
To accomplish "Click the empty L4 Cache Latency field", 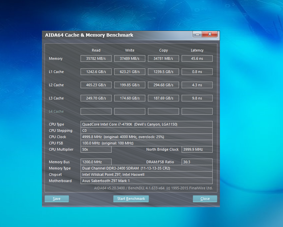I will coord(197,111).
